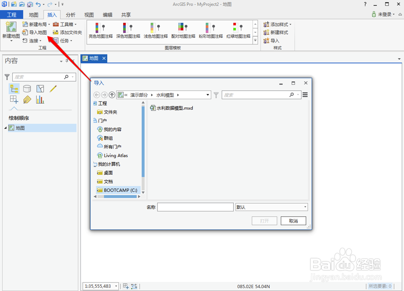Click the open project folder icon
404x291 pixels.
coord(22,4)
